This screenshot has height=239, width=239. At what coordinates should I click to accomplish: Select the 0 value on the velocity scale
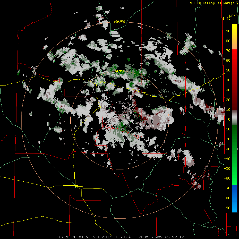[229, 119]
